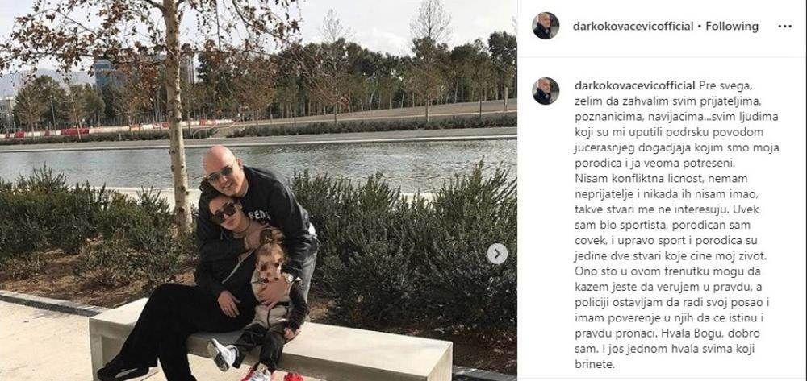This screenshot has width=807, height=381.
Task: Click the man's sunglasses in the photo
Action: [x=220, y=174]
